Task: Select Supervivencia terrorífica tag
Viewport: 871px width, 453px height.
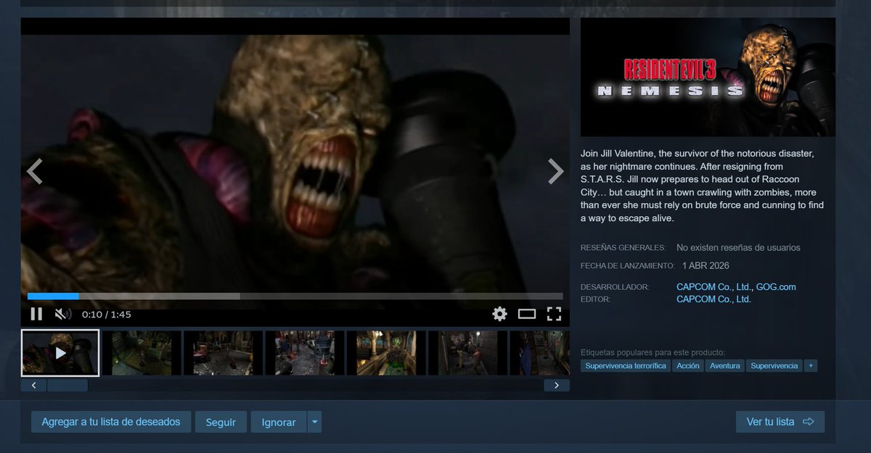Action: tap(626, 366)
